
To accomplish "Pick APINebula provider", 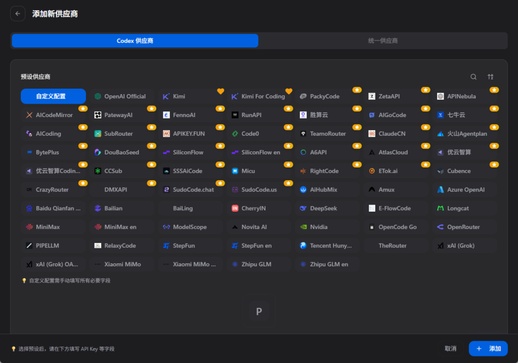I will [464, 96].
